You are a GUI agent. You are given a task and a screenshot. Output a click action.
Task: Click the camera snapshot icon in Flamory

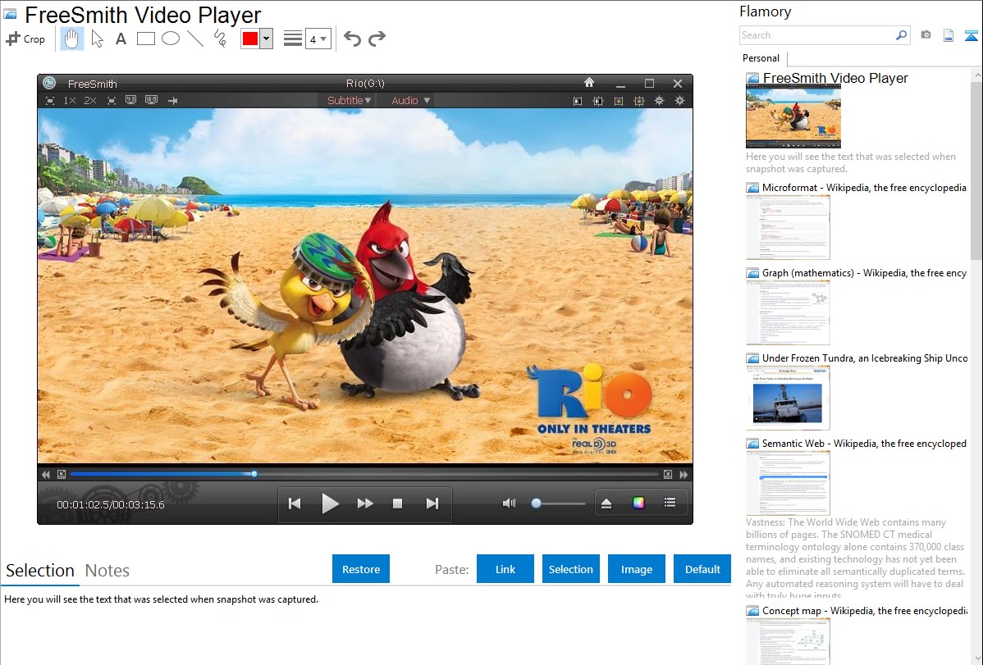click(926, 35)
